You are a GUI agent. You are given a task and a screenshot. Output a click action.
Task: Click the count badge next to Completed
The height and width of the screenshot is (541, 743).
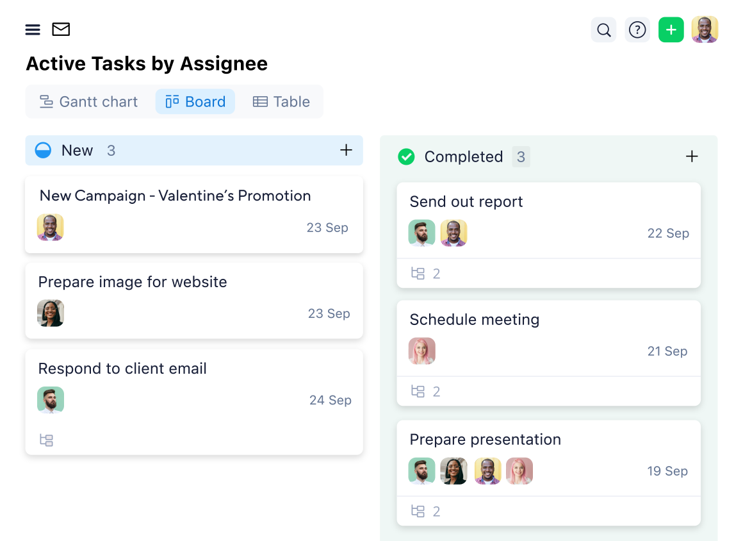pyautogui.click(x=521, y=156)
